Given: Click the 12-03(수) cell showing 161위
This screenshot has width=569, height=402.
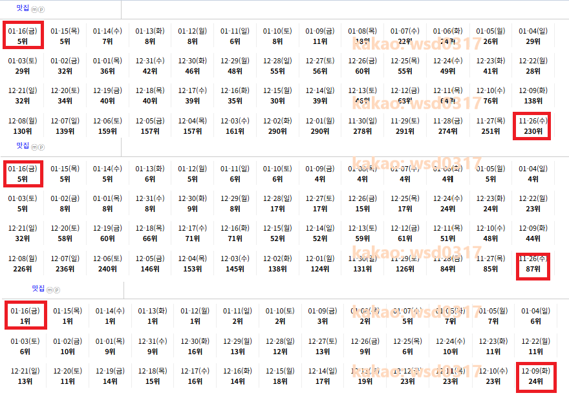Looking at the screenshot, I should pos(235,126).
